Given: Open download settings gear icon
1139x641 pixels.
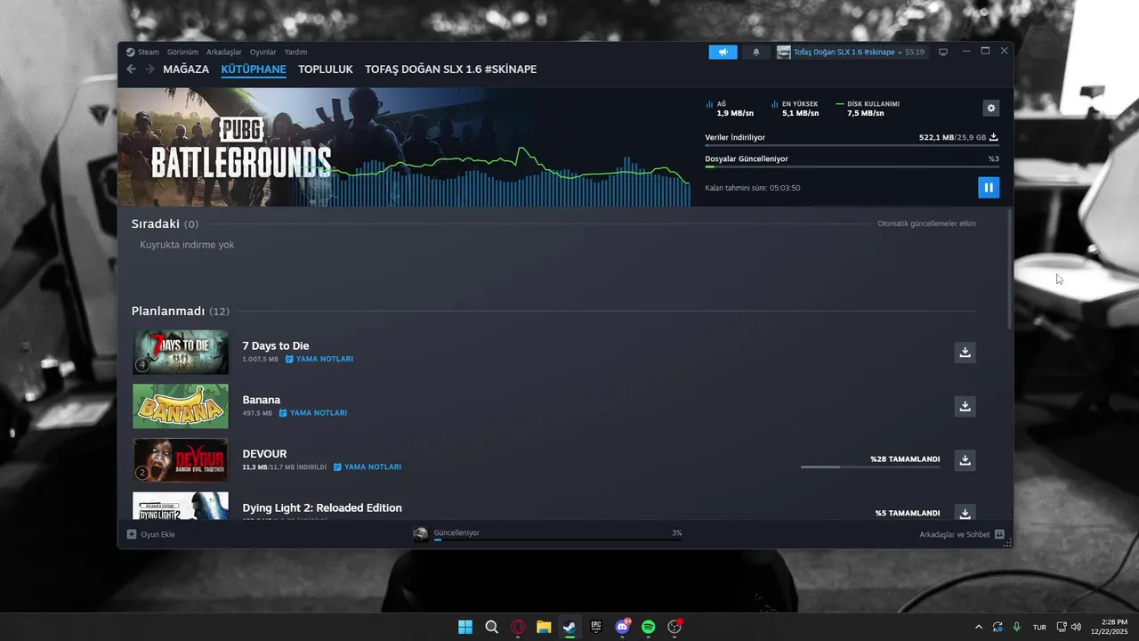Looking at the screenshot, I should (x=991, y=108).
